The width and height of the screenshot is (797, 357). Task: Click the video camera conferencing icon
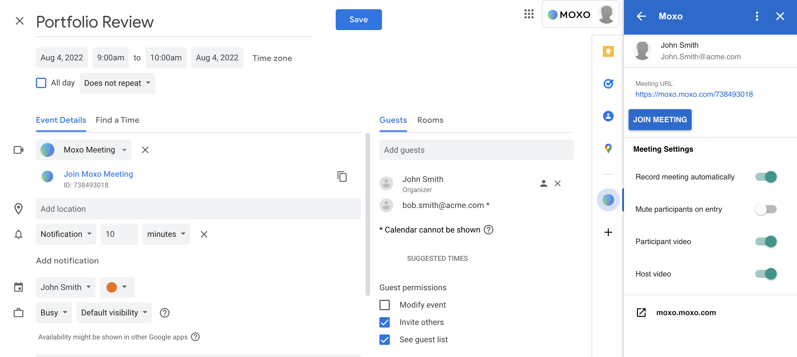coord(19,150)
